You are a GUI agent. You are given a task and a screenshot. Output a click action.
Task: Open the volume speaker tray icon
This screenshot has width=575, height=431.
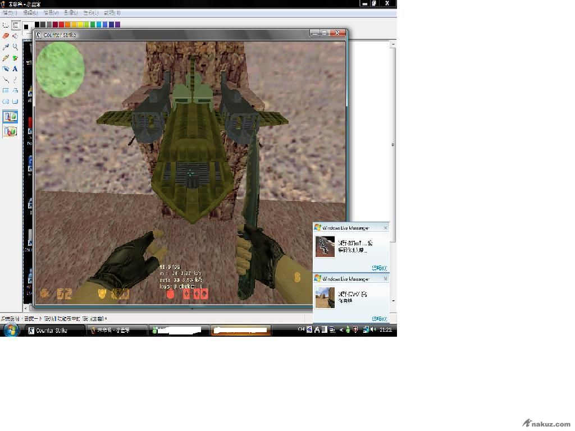[373, 329]
